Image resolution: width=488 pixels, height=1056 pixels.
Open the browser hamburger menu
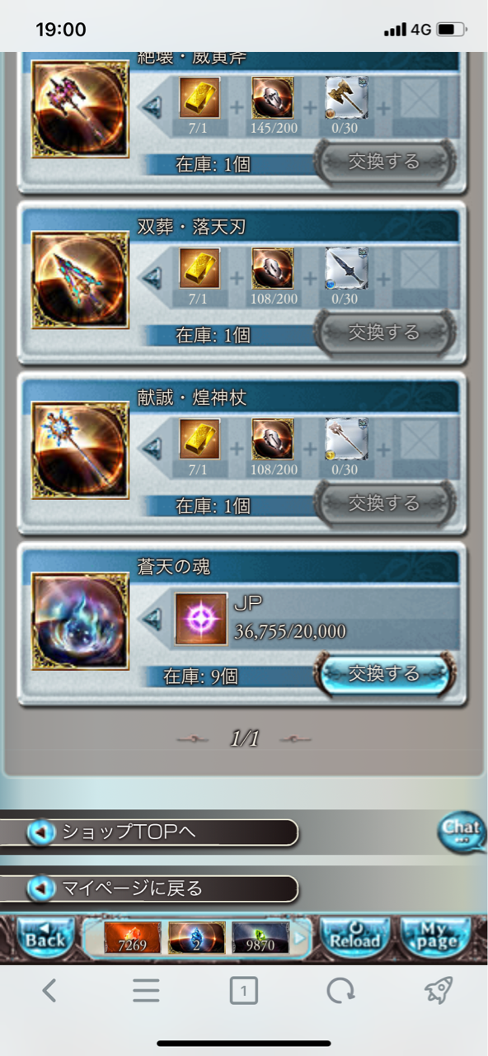[x=146, y=990]
